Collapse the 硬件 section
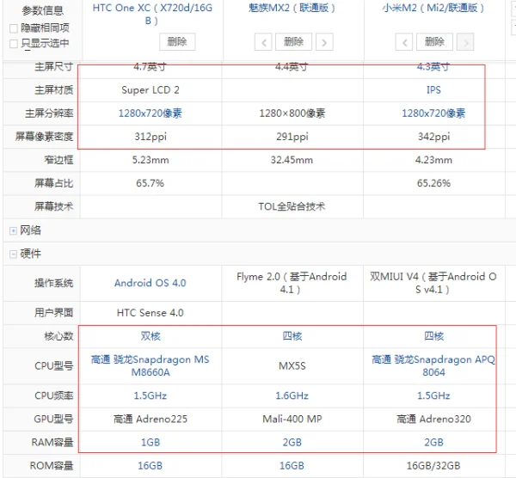 click(x=13, y=254)
